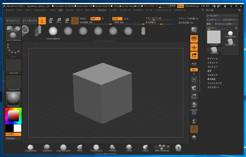Open the MatCap Gray material picker
This screenshot has height=157, width=246.
[x=13, y=99]
